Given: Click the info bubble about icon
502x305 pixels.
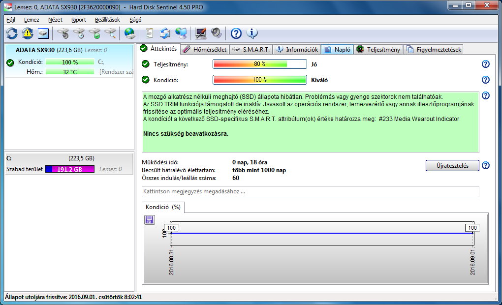Looking at the screenshot, I should 252,33.
